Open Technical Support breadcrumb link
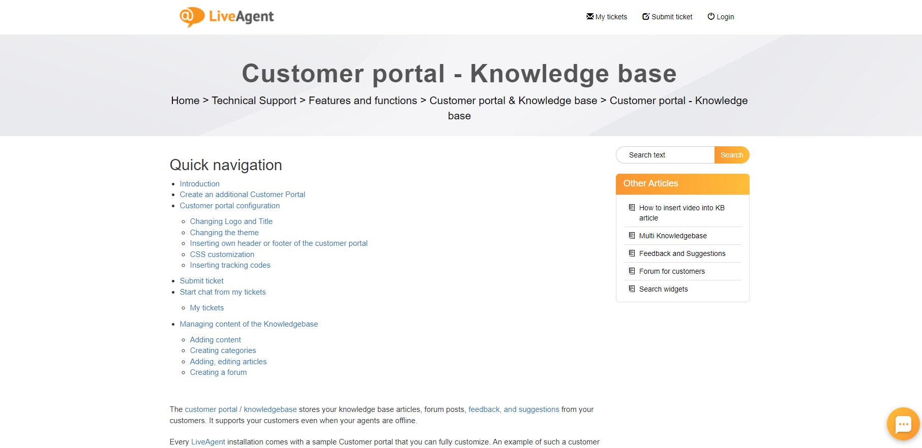 (x=254, y=101)
